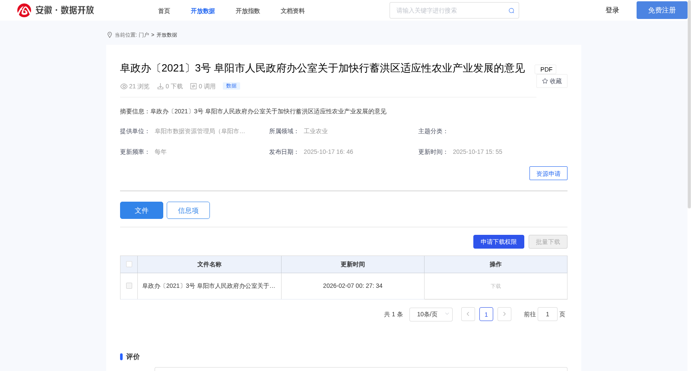Click the 更新时间 column header

coord(353,264)
